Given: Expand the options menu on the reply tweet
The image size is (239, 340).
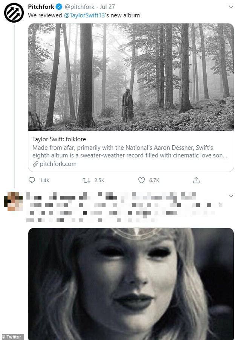Looking at the screenshot, I should (x=231, y=195).
